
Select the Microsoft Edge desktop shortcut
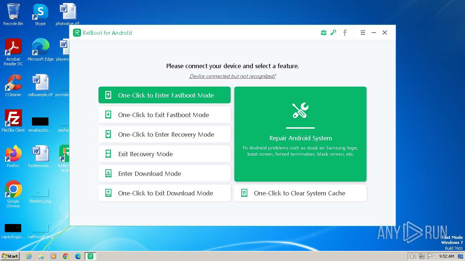[40, 50]
